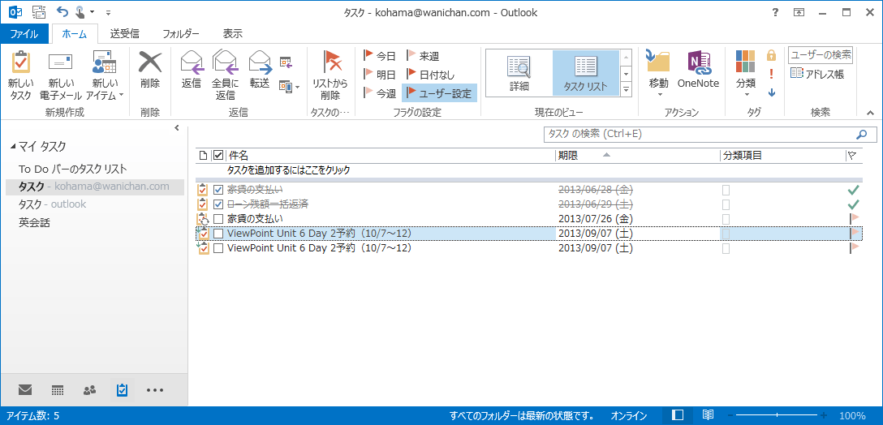Set follow-up flag to 来週
The height and width of the screenshot is (425, 883).
[423, 56]
